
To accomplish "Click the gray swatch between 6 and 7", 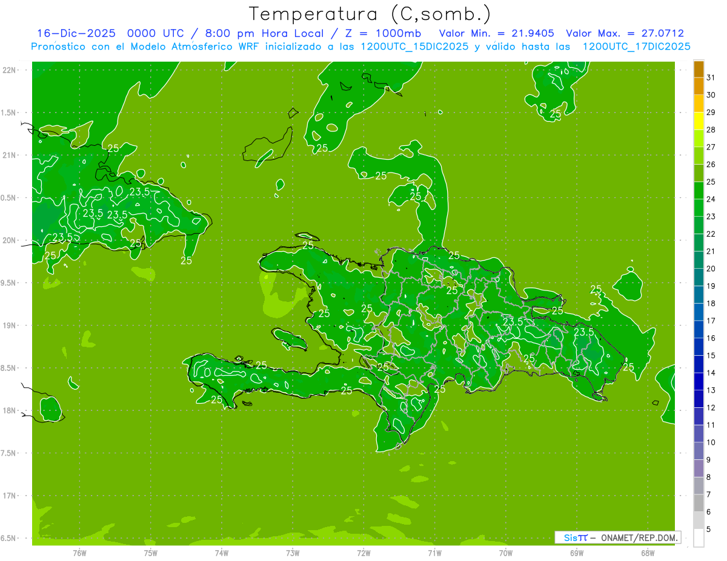I will (699, 503).
